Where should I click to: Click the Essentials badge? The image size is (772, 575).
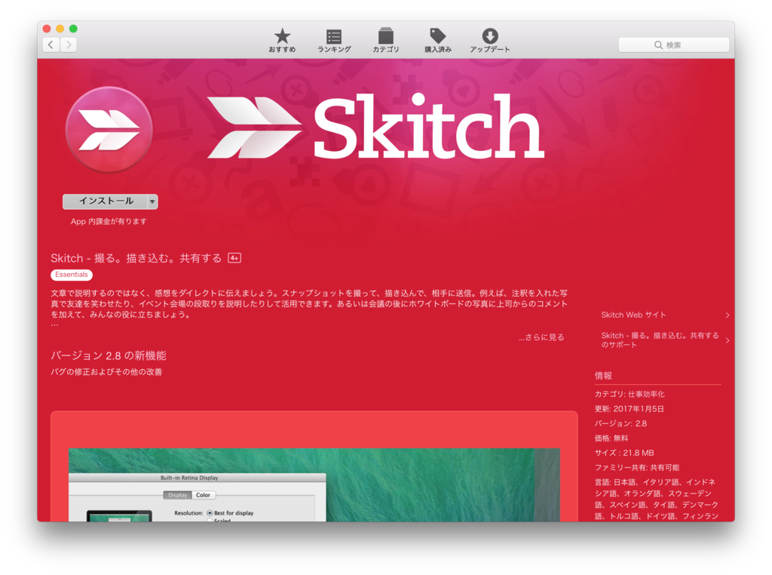pyautogui.click(x=72, y=275)
